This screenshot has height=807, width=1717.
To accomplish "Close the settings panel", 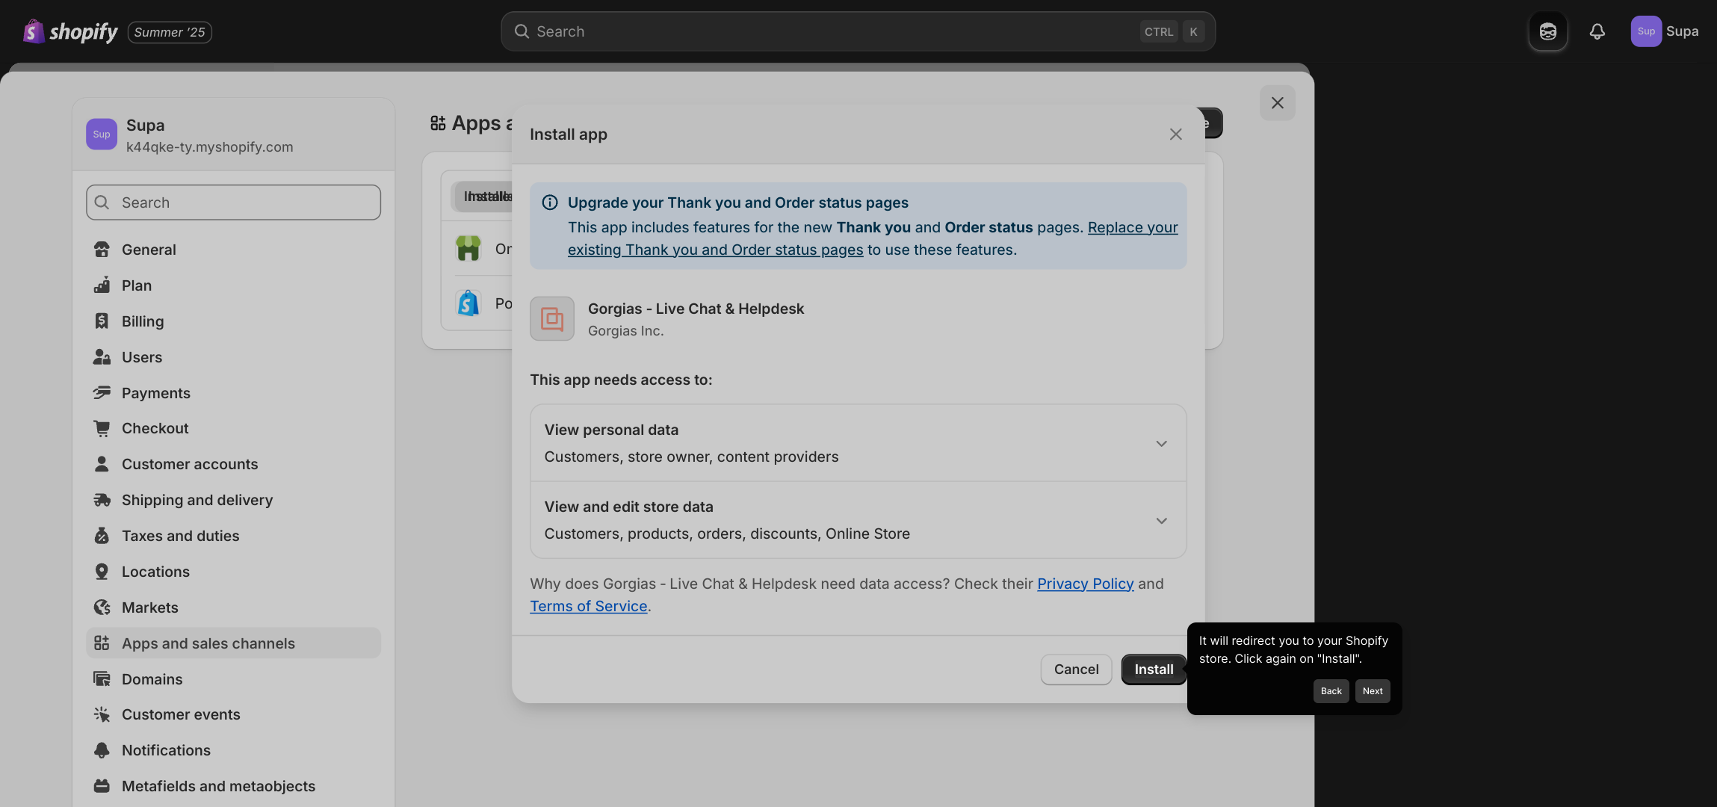I will (1277, 103).
